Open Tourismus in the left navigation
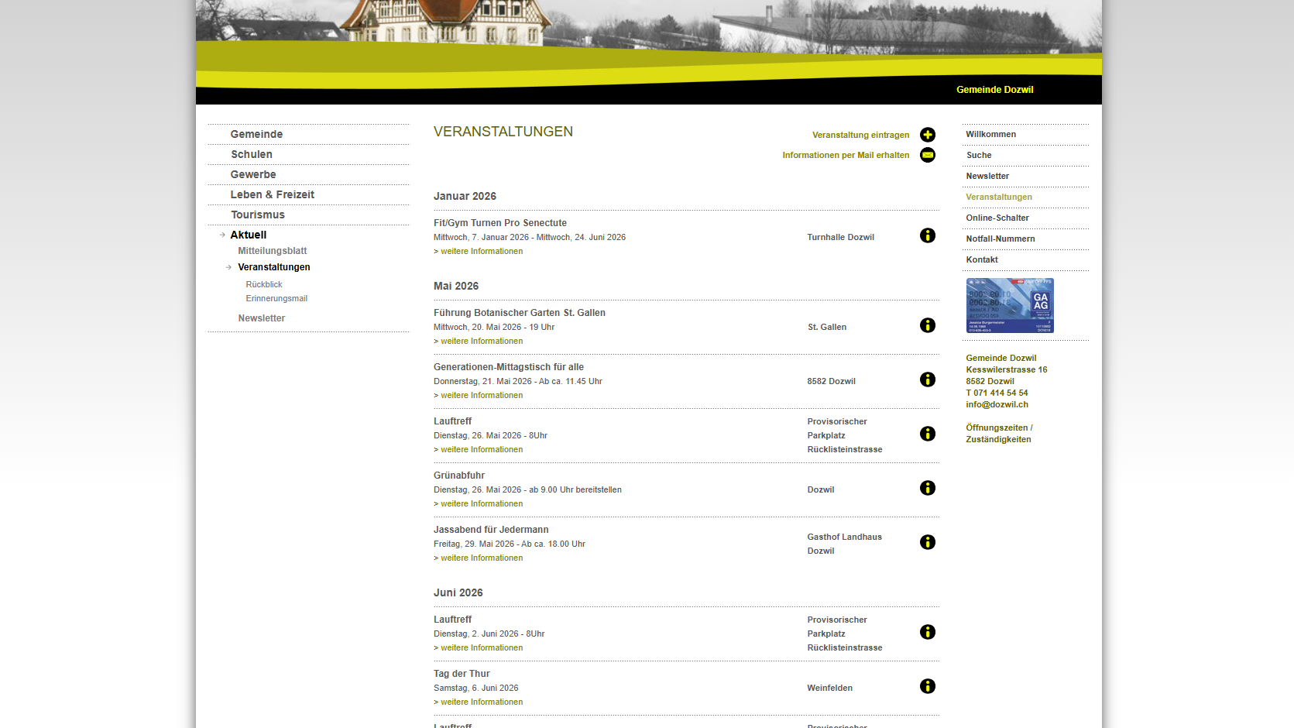Viewport: 1294px width, 728px height. 257,215
